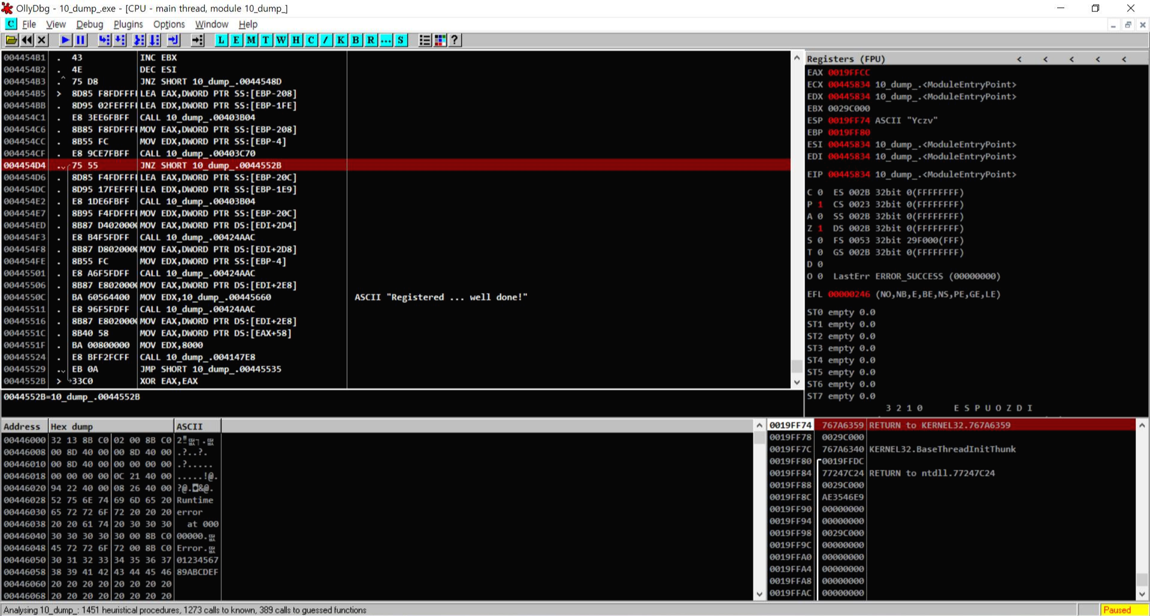Click the disassembly pane scroll down arrow
1150x616 pixels.
[797, 382]
